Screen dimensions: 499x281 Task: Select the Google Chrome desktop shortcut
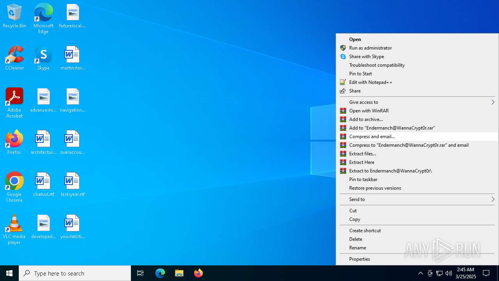click(x=14, y=187)
